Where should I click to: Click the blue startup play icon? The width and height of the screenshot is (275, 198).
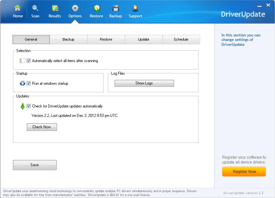(22, 83)
